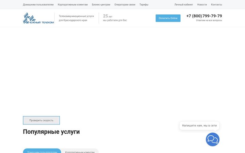The image size is (245, 153).
Task: Open Корпоративным клиентам in the top menu
Action: (73, 4)
